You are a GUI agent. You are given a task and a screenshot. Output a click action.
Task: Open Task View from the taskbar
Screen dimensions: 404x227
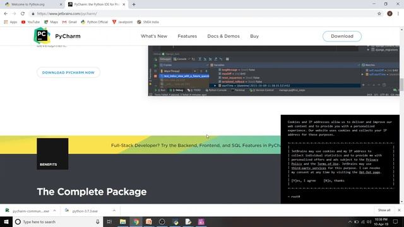pos(109,221)
